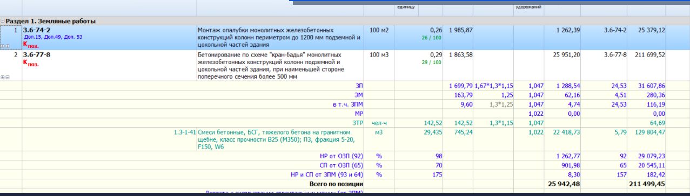
Task: Click quantity value 0,29
Action: click(436, 55)
